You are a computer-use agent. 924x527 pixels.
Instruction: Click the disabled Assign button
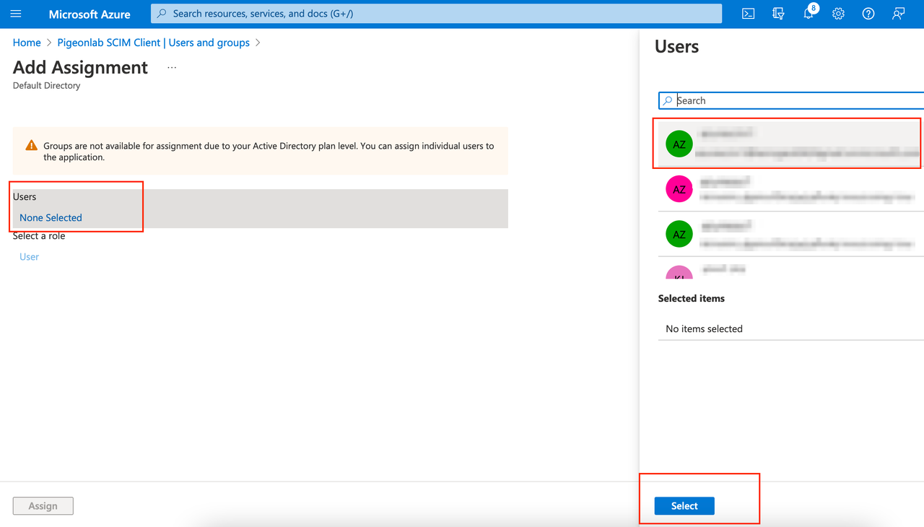43,506
